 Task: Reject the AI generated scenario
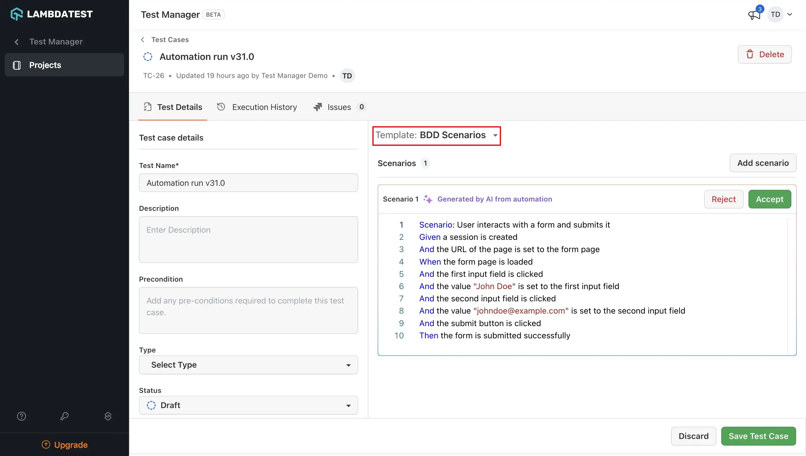(x=724, y=199)
